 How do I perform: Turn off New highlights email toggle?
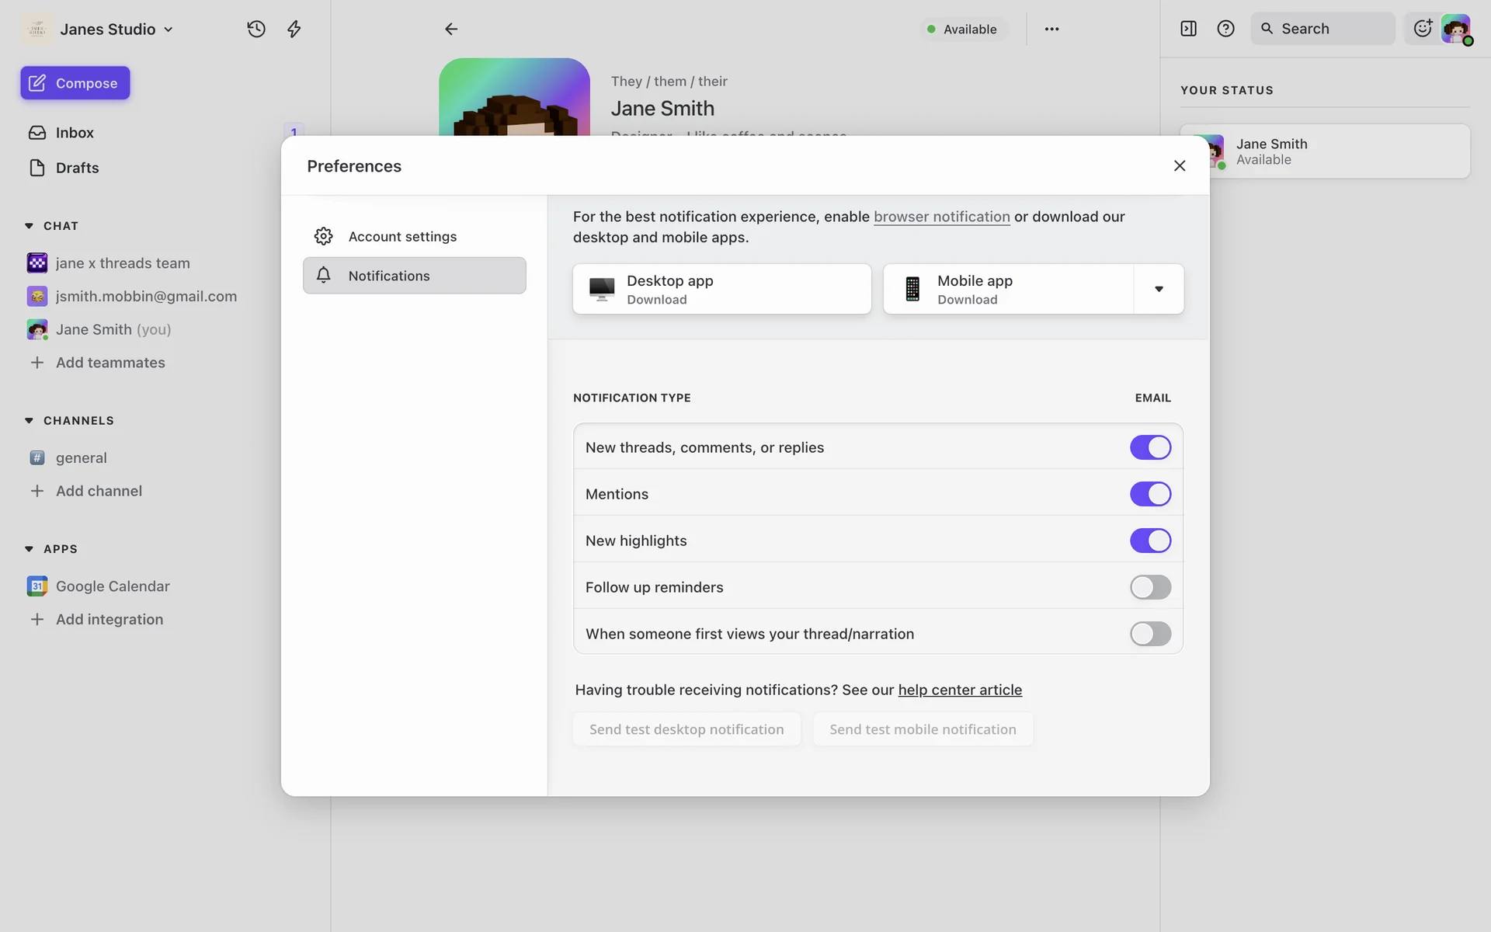pos(1150,541)
